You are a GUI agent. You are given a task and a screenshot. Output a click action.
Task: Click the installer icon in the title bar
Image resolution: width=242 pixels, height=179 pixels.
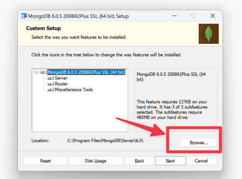(x=24, y=16)
